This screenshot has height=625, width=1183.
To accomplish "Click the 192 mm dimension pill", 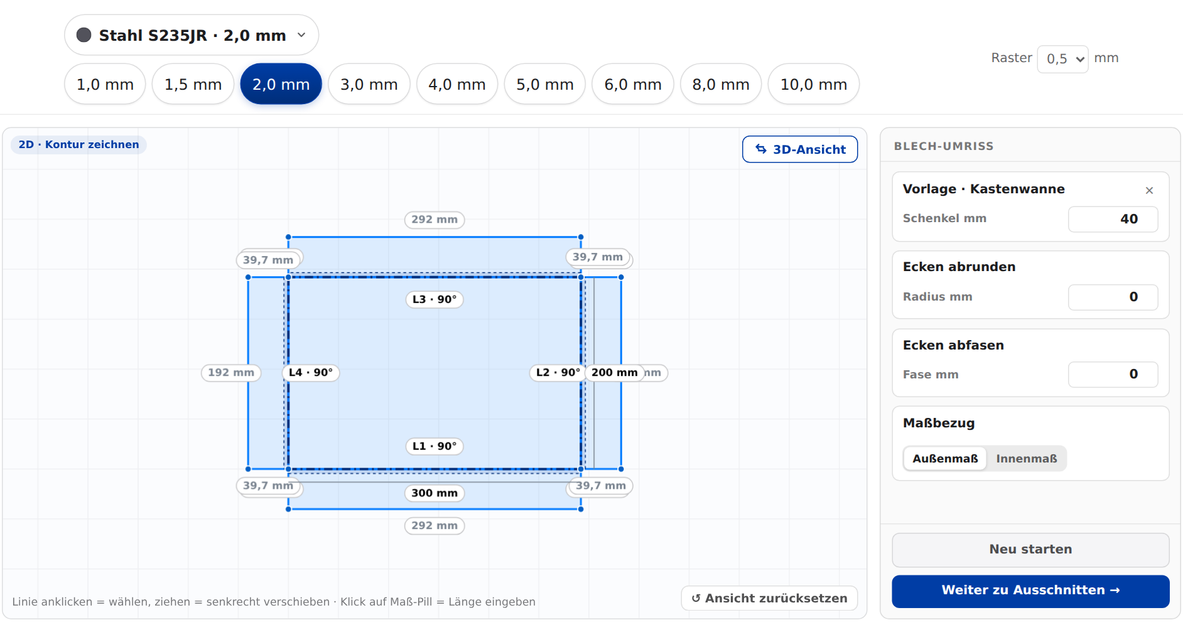I will 231,373.
